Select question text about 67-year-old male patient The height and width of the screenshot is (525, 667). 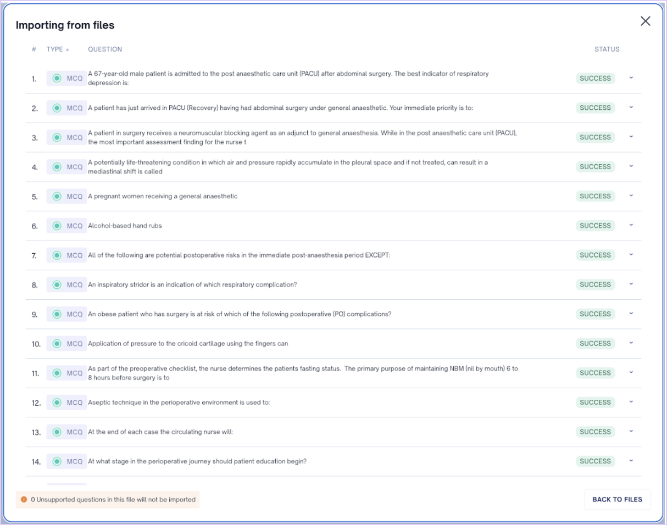pyautogui.click(x=288, y=78)
